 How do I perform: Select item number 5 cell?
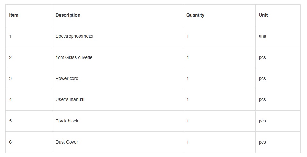[10, 121]
